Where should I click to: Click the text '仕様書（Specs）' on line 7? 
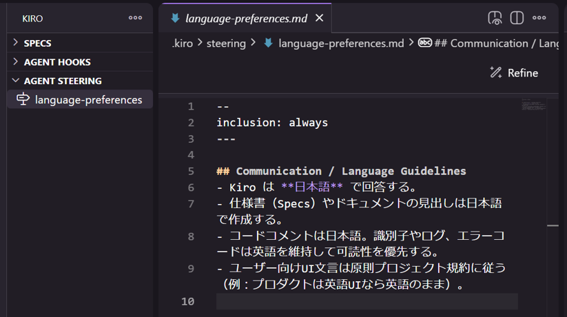[272, 203]
